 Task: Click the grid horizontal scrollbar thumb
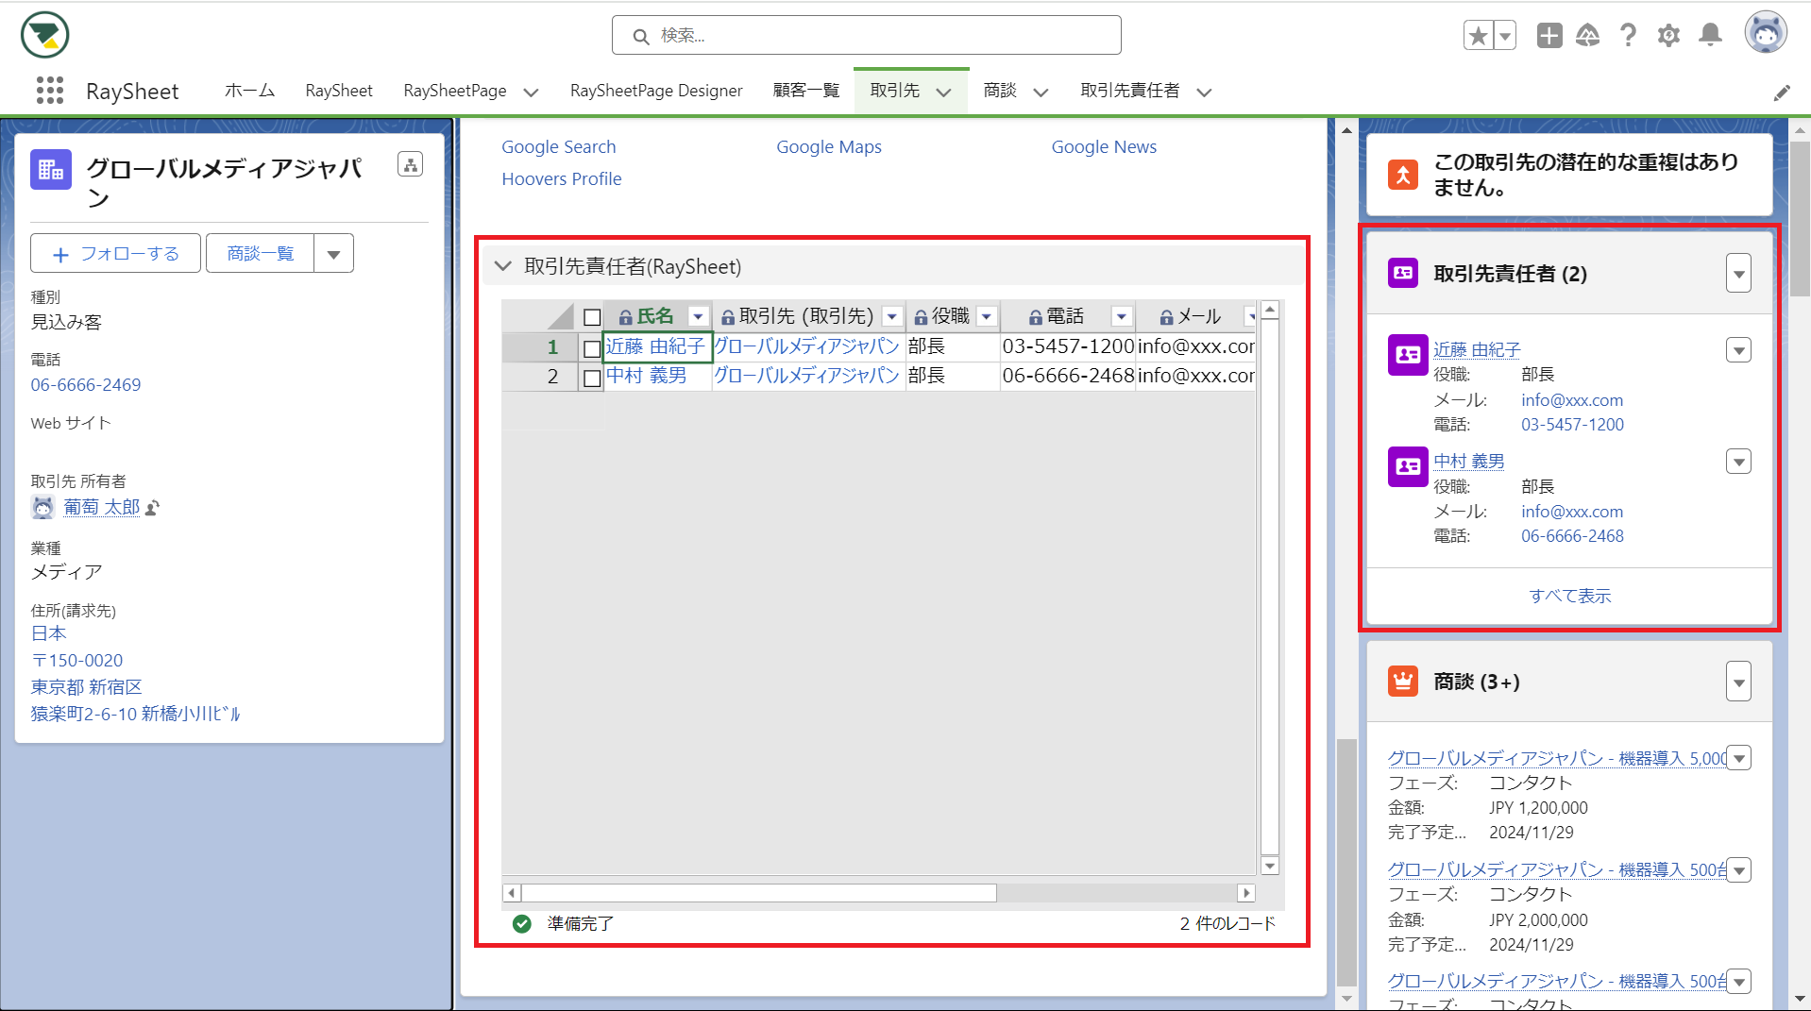759,893
